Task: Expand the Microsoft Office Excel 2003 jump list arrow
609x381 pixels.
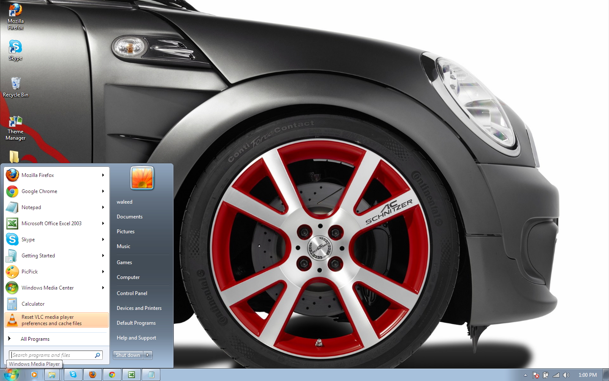Action: 103,224
